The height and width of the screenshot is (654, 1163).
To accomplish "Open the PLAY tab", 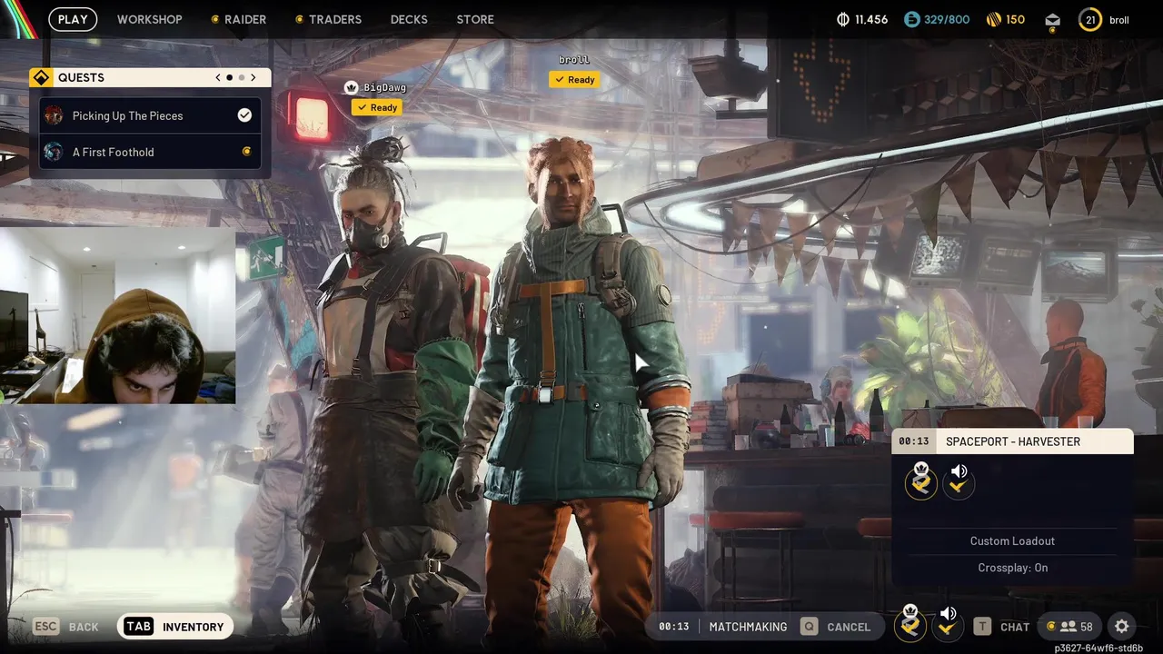I will 73,19.
